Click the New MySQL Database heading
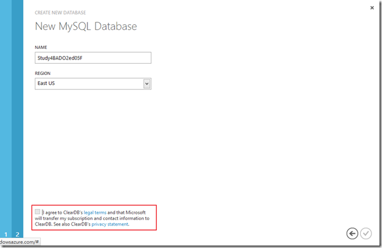Image resolution: width=382 pixels, height=248 pixels. 86,26
